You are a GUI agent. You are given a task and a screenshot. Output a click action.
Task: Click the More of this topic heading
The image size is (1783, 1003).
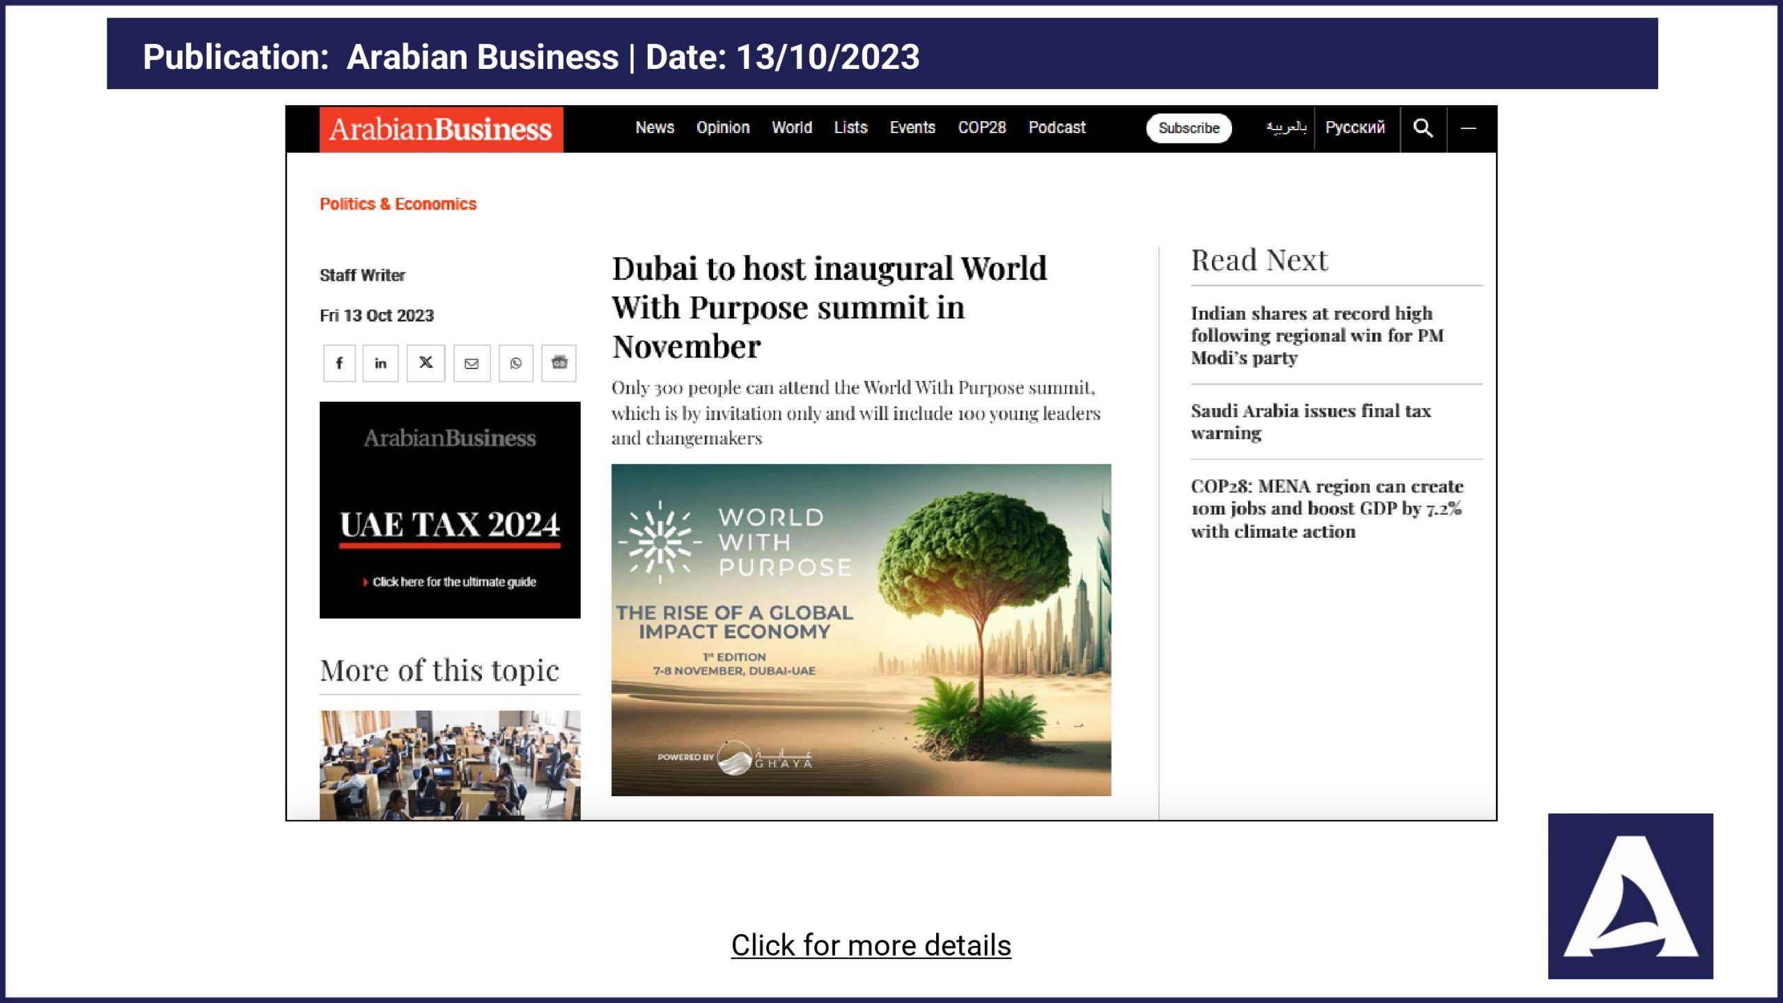coord(439,670)
